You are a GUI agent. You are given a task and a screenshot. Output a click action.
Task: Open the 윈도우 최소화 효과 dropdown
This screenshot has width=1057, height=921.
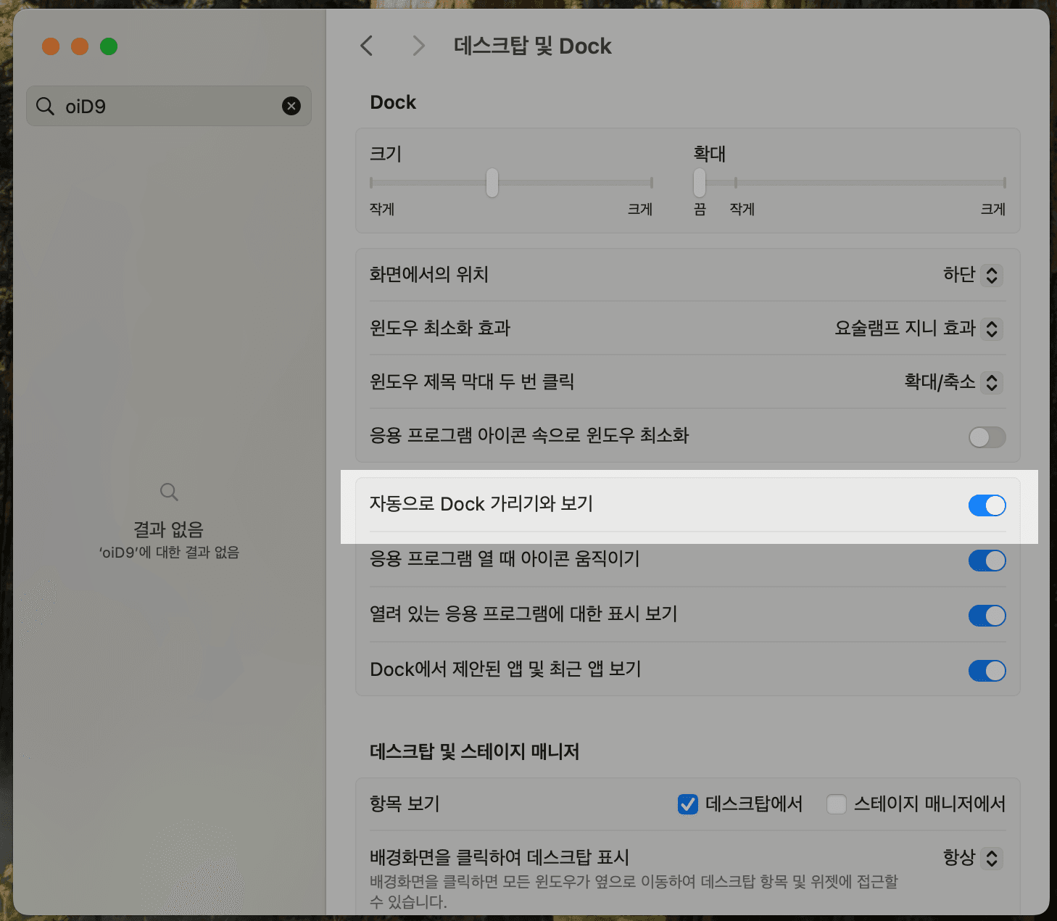tap(992, 329)
